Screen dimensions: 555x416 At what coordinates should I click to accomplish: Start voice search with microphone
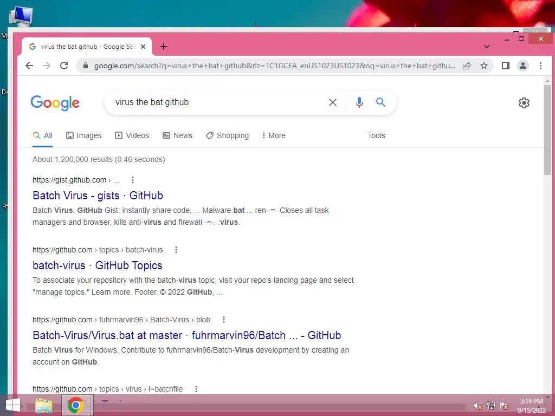(x=359, y=102)
